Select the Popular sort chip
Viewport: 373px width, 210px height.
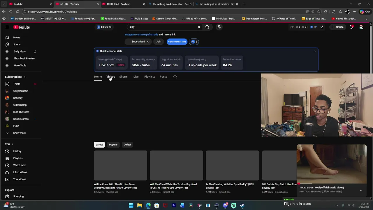tap(113, 145)
